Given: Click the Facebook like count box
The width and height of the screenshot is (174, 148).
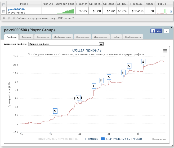Looking at the screenshot, I should pos(166,31).
